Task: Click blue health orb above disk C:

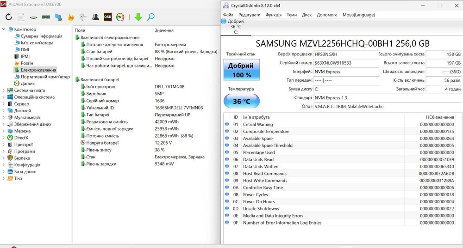Action: click(x=224, y=21)
